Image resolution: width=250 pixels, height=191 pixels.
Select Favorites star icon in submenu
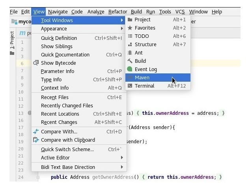(x=130, y=28)
